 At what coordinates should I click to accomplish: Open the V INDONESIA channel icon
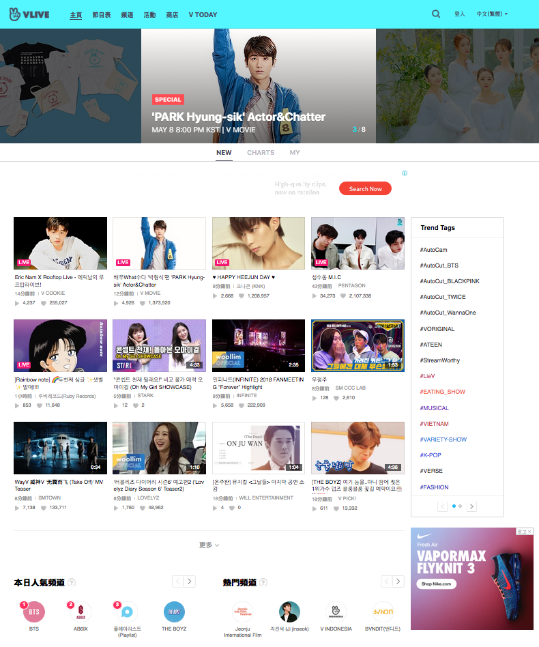(336, 612)
